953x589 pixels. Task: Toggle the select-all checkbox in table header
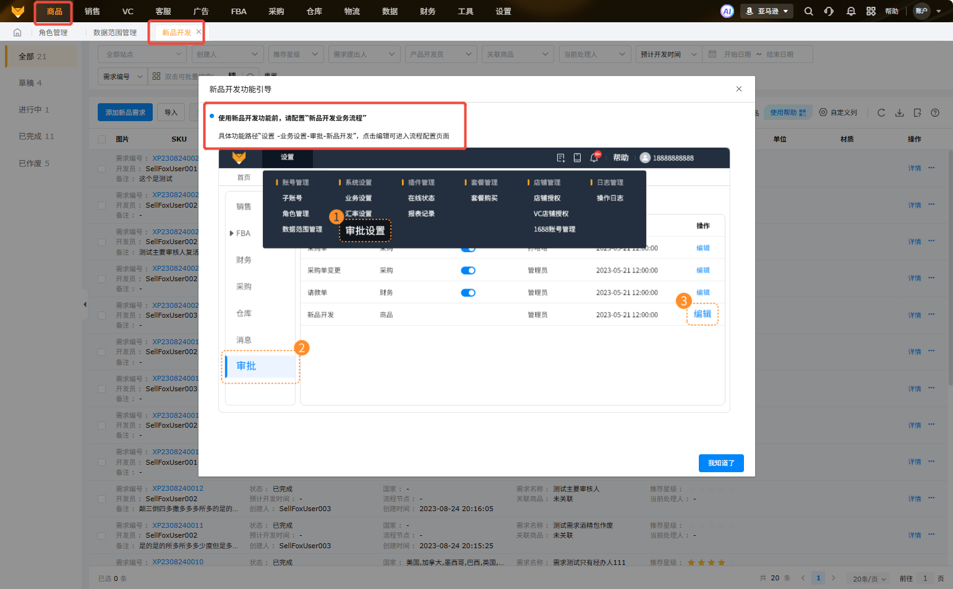[102, 139]
